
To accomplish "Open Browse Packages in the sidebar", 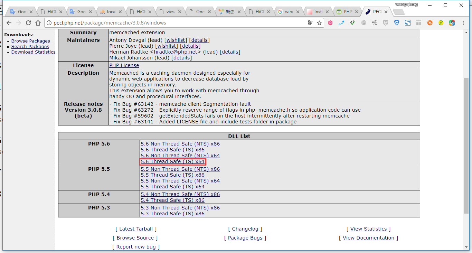I will coord(30,41).
